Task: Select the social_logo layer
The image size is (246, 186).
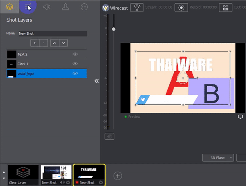Action: (x=47, y=73)
